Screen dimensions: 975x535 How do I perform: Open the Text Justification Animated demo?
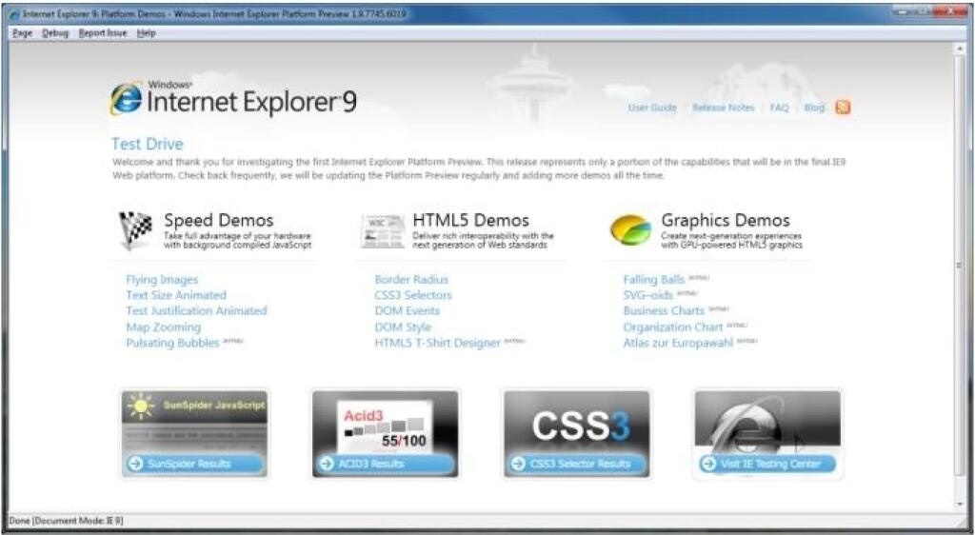tap(196, 310)
